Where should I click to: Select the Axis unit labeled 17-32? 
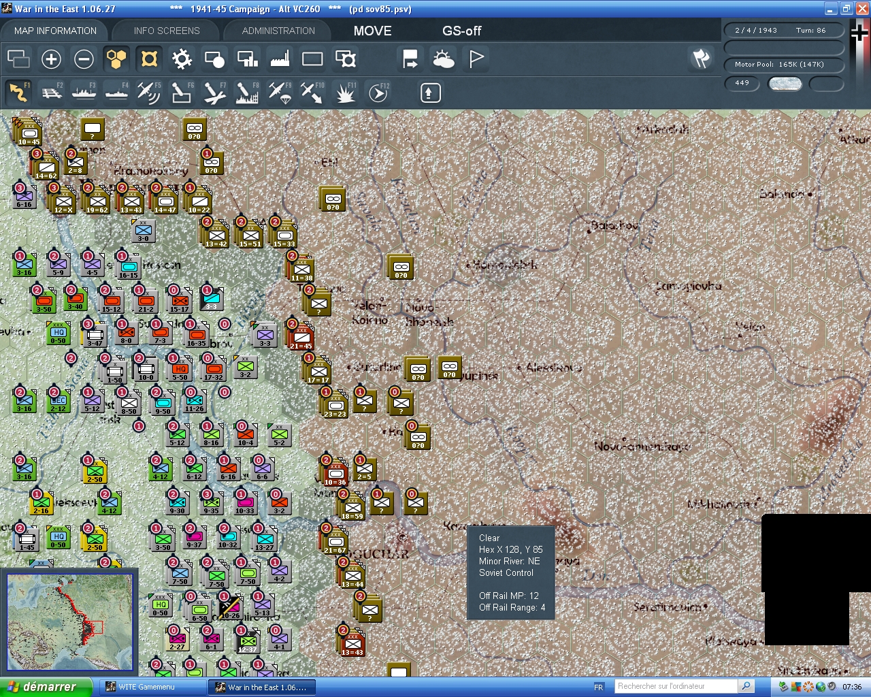[x=213, y=370]
